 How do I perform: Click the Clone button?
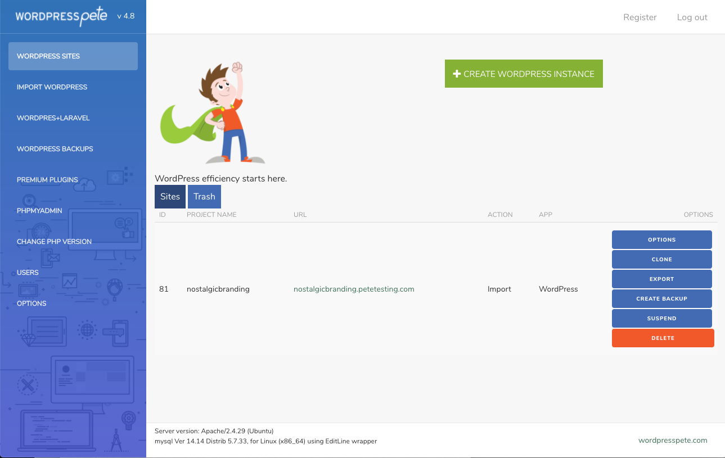click(662, 259)
